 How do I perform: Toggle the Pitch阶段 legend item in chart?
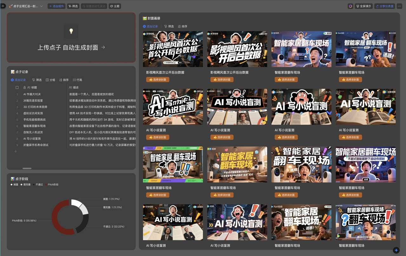[46, 185]
